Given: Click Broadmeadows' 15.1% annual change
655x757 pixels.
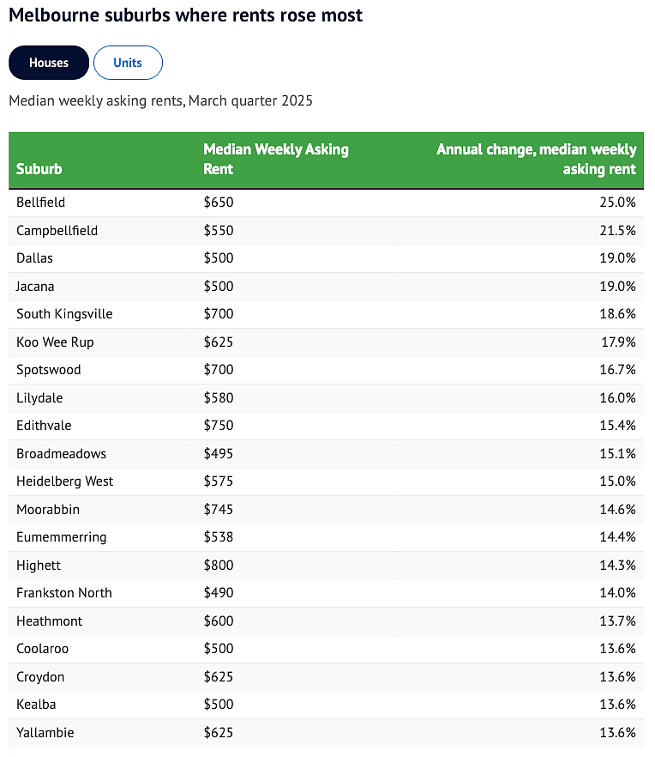Looking at the screenshot, I should click(x=617, y=454).
